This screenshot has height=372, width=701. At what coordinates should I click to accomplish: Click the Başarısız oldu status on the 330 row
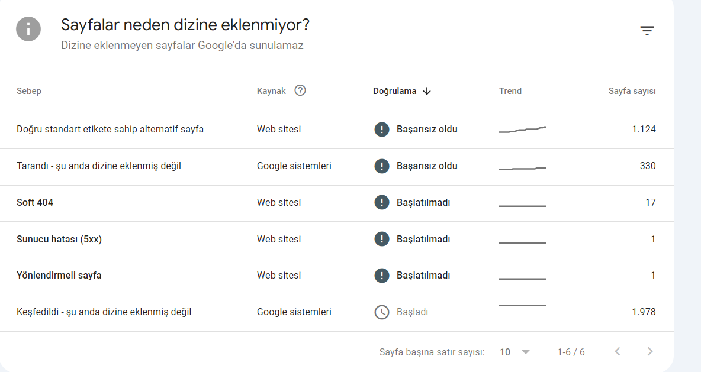coord(427,166)
